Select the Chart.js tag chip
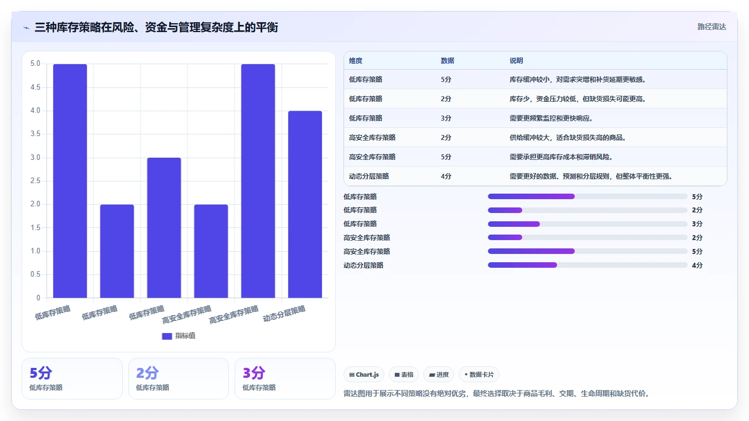Screen dimensions: 749x421 click(x=364, y=375)
